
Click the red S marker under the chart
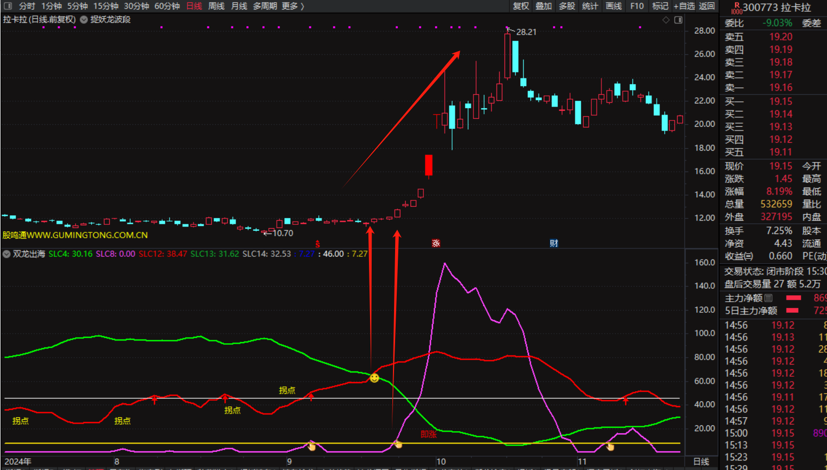click(317, 244)
